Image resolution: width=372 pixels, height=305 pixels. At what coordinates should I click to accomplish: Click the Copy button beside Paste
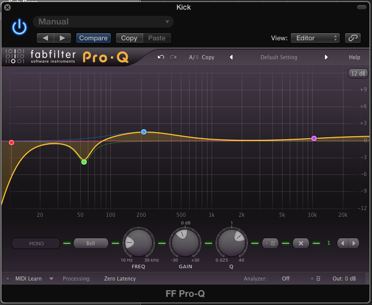129,38
